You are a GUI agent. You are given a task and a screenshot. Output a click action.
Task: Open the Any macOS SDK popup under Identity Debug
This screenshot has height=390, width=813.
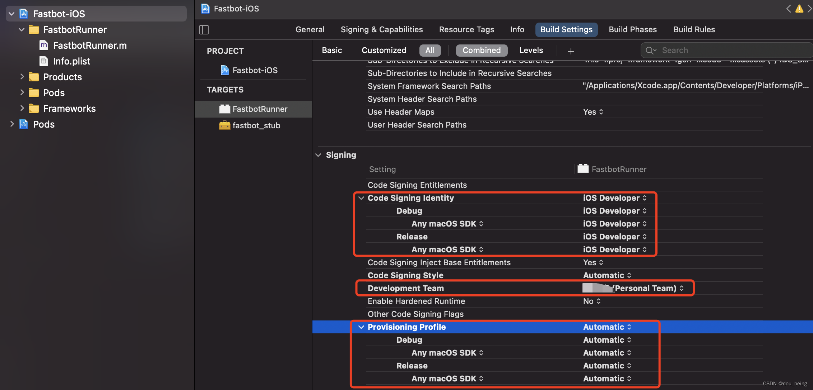(447, 224)
